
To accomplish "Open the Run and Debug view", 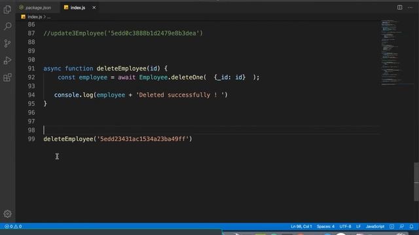I will pyautogui.click(x=7, y=61).
